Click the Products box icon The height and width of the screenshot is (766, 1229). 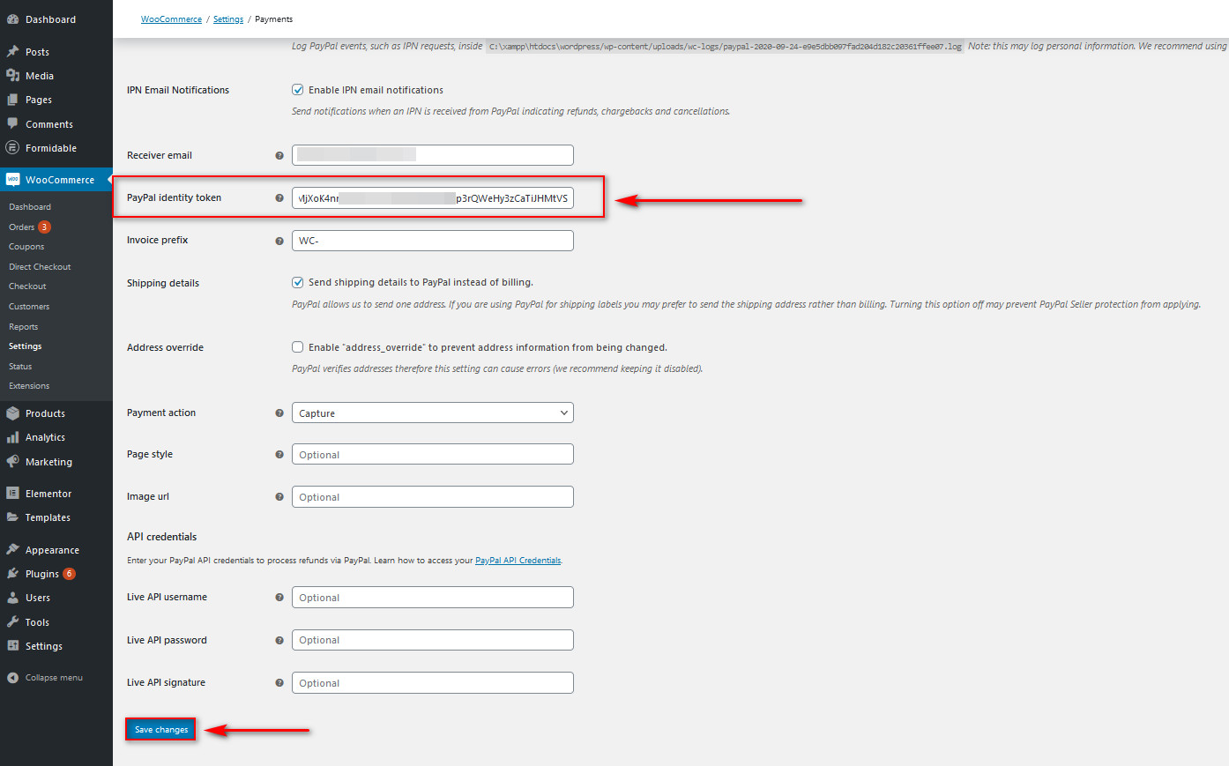12,413
